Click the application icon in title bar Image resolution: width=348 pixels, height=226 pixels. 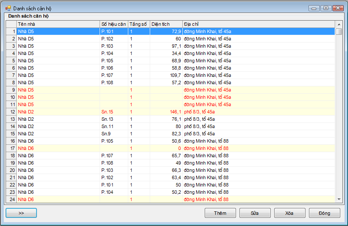coord(8,8)
